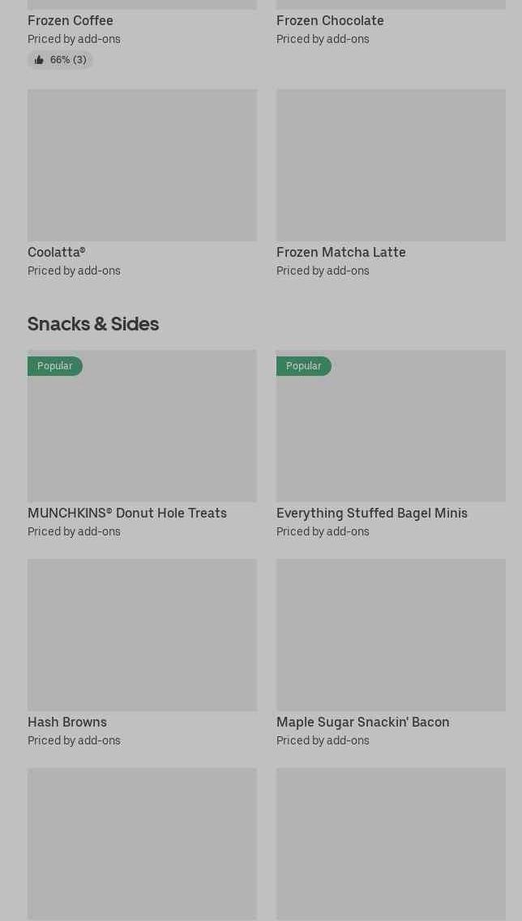Click the MUNCHKINS® Donut Hole Treats title
The image size is (522, 921).
pos(127,513)
